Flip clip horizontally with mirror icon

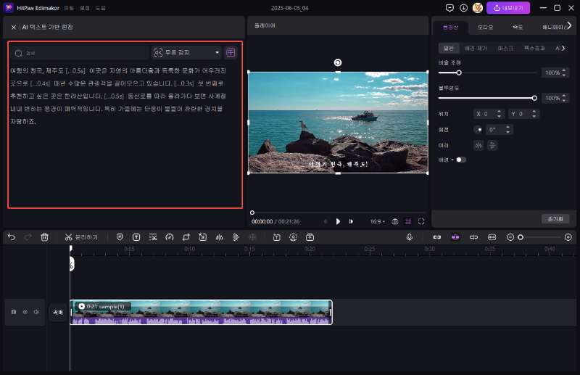[x=478, y=146]
